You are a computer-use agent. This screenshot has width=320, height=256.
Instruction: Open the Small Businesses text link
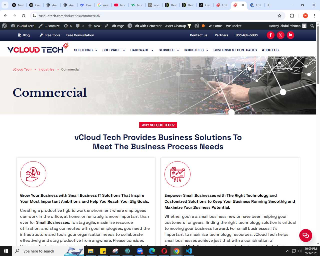[52, 222]
